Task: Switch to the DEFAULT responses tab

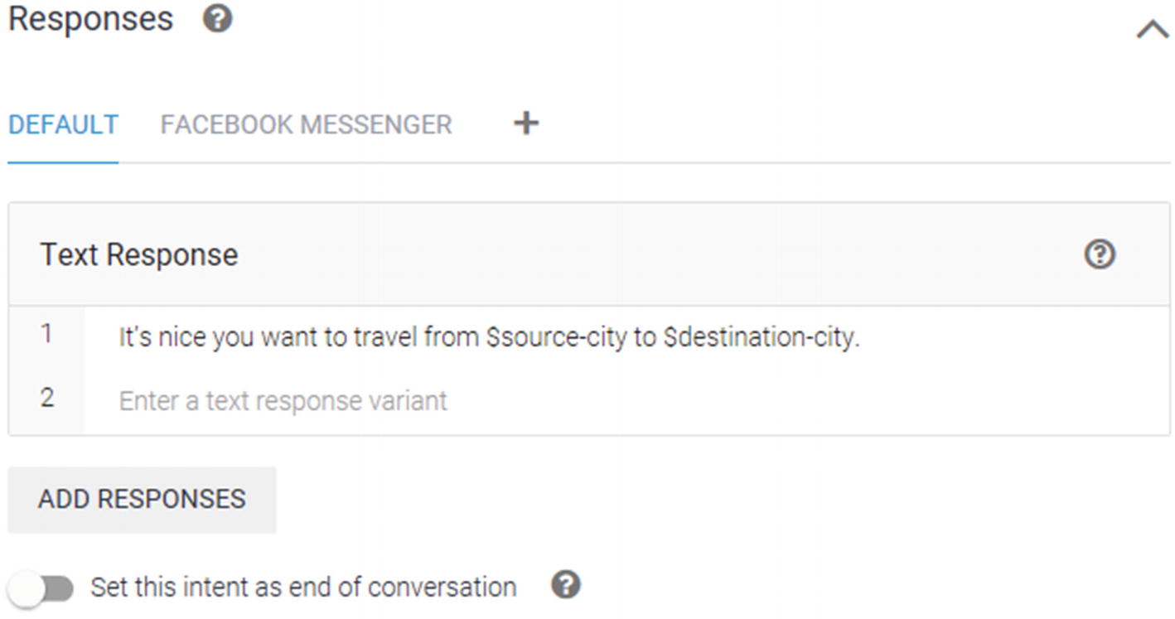Action: tap(63, 124)
